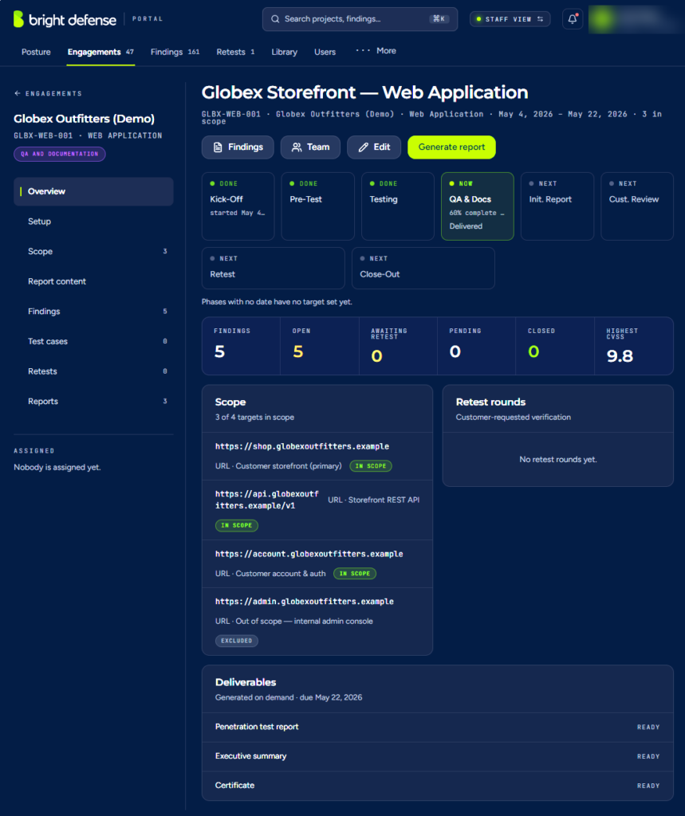Open Scope in the sidebar
The image size is (685, 816).
[94, 251]
